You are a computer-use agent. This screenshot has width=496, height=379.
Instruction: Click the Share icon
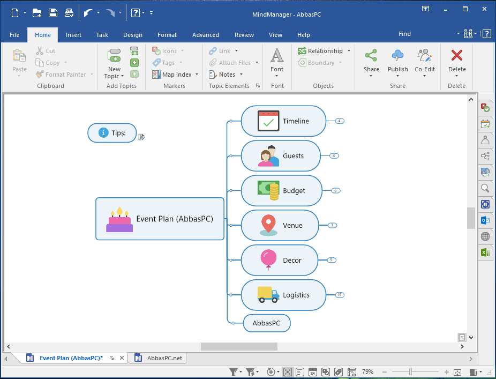point(371,55)
